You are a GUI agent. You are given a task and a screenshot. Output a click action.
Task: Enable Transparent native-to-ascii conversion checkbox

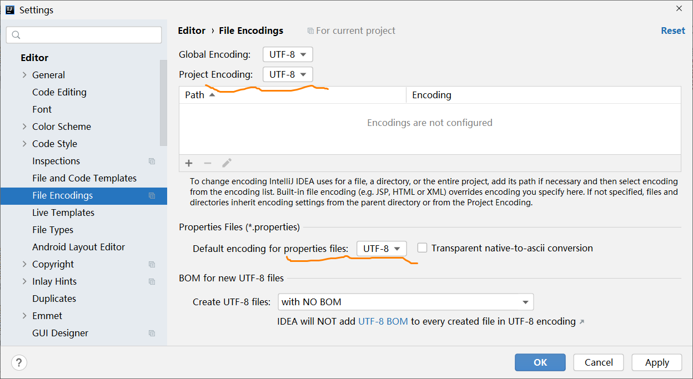click(423, 248)
